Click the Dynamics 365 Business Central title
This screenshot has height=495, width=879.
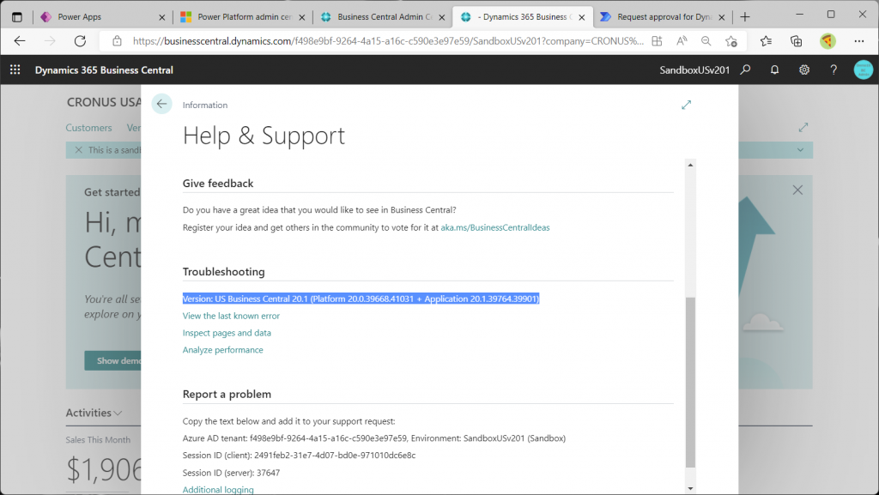[104, 70]
